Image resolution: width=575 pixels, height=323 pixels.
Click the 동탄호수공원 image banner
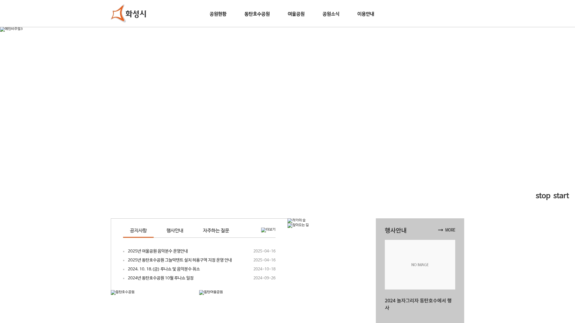pyautogui.click(x=123, y=292)
